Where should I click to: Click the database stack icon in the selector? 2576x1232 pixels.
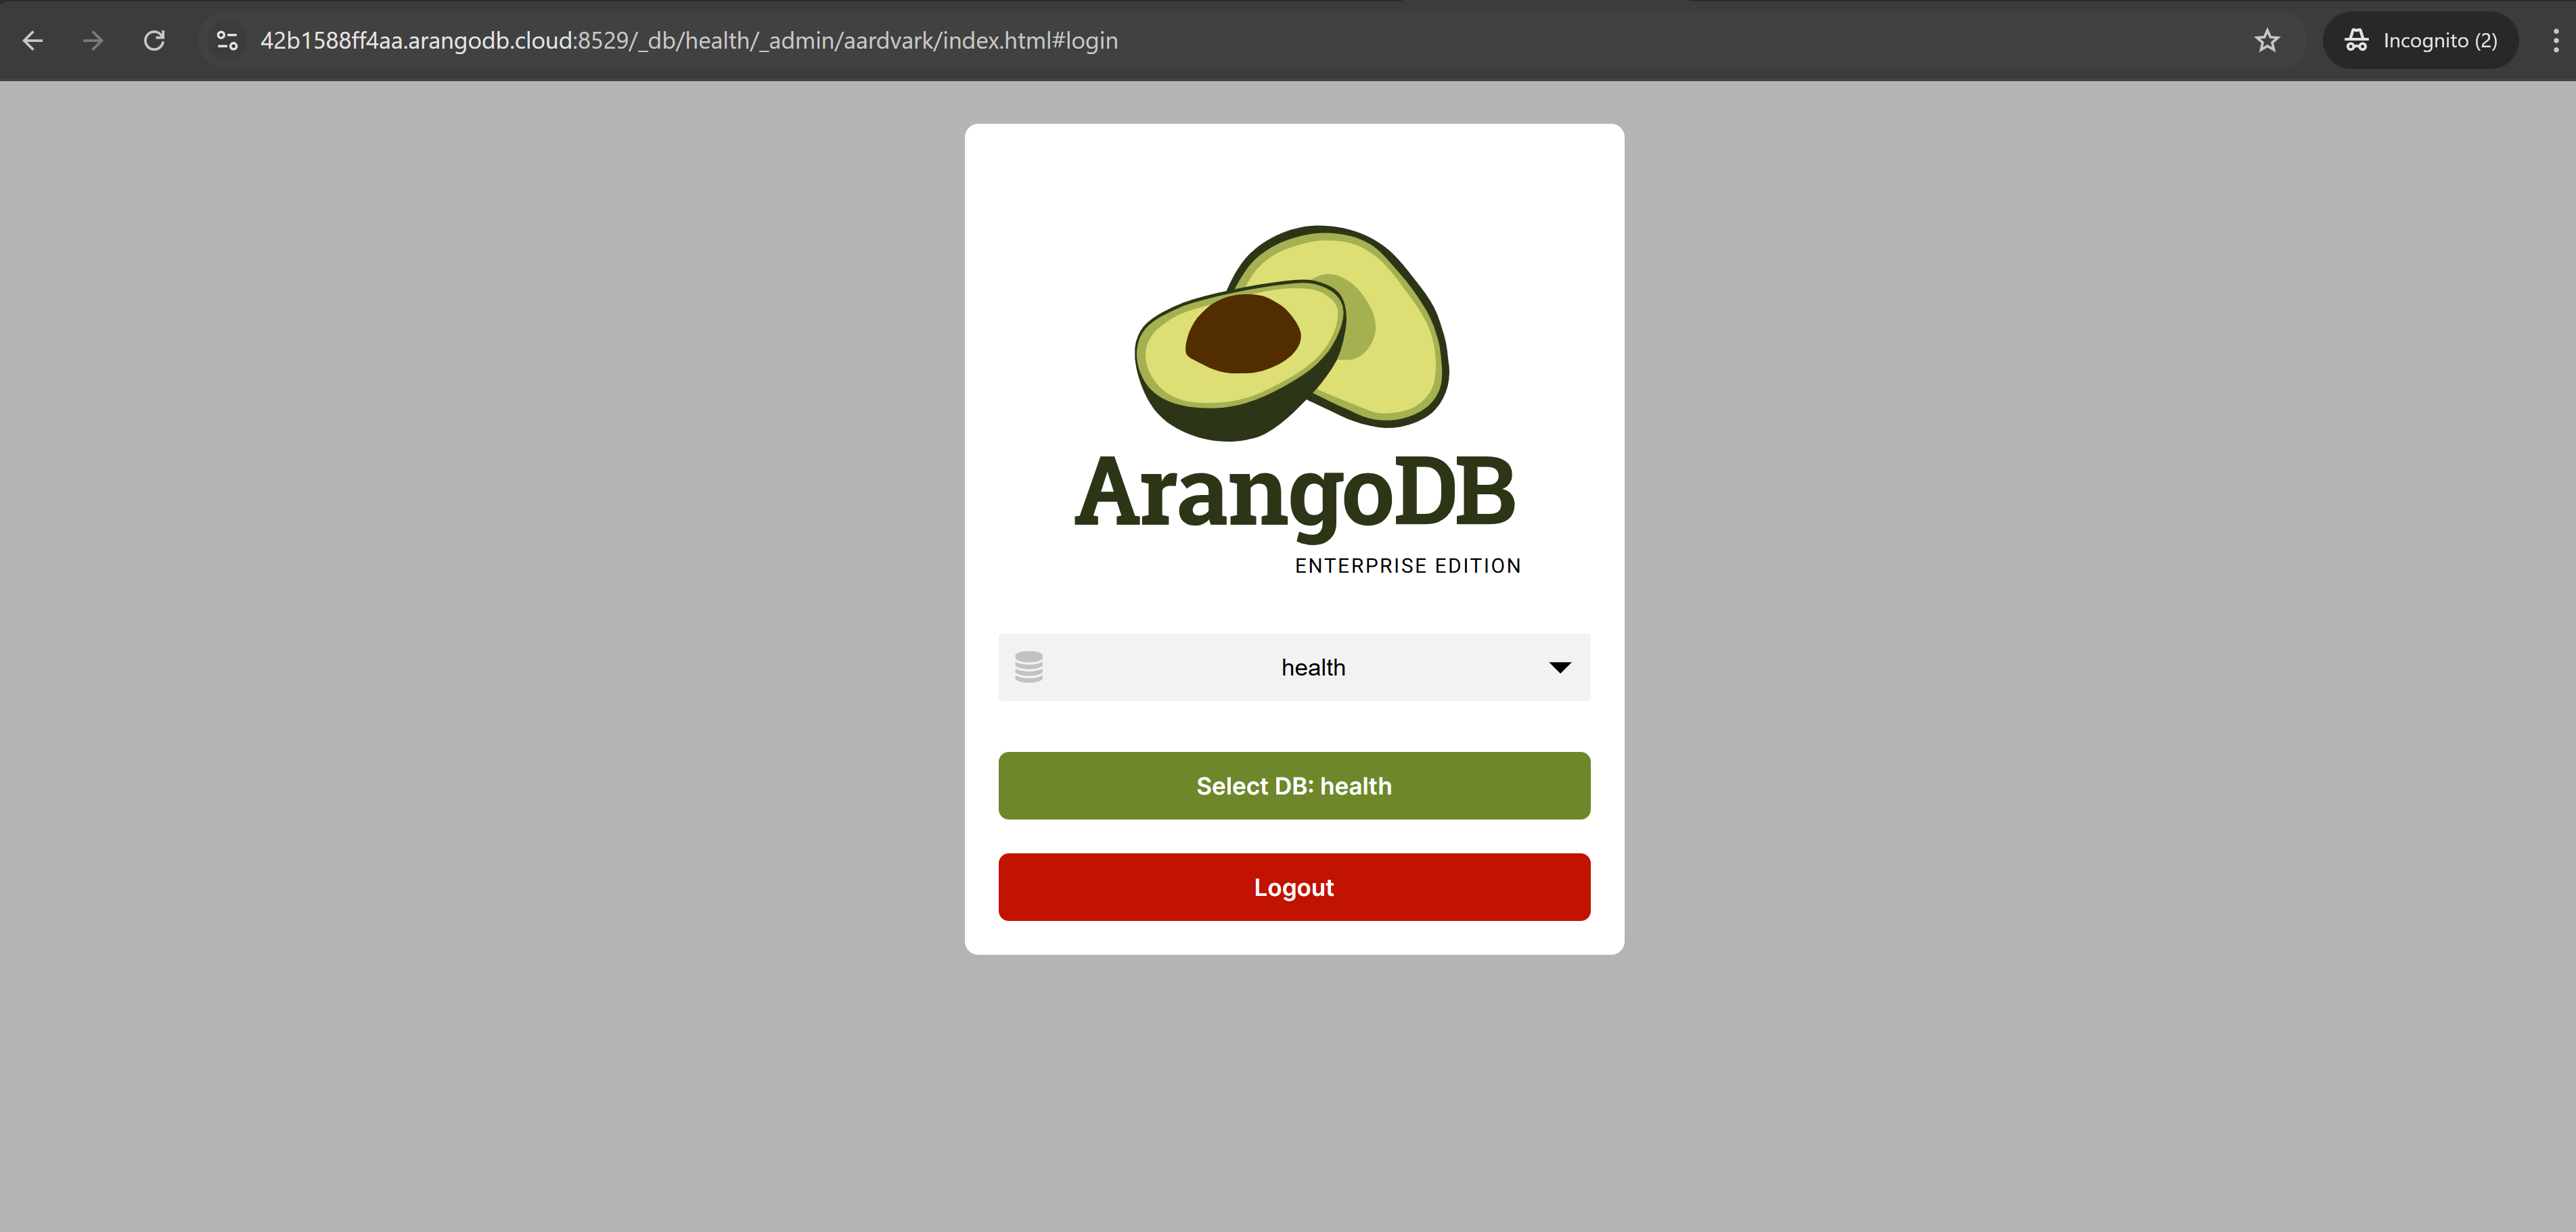pos(1028,667)
